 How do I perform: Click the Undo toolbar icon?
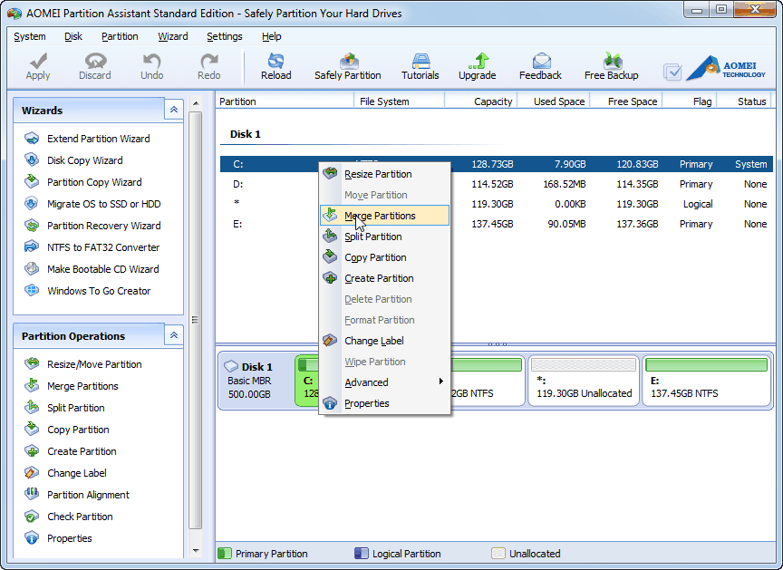[x=152, y=66]
